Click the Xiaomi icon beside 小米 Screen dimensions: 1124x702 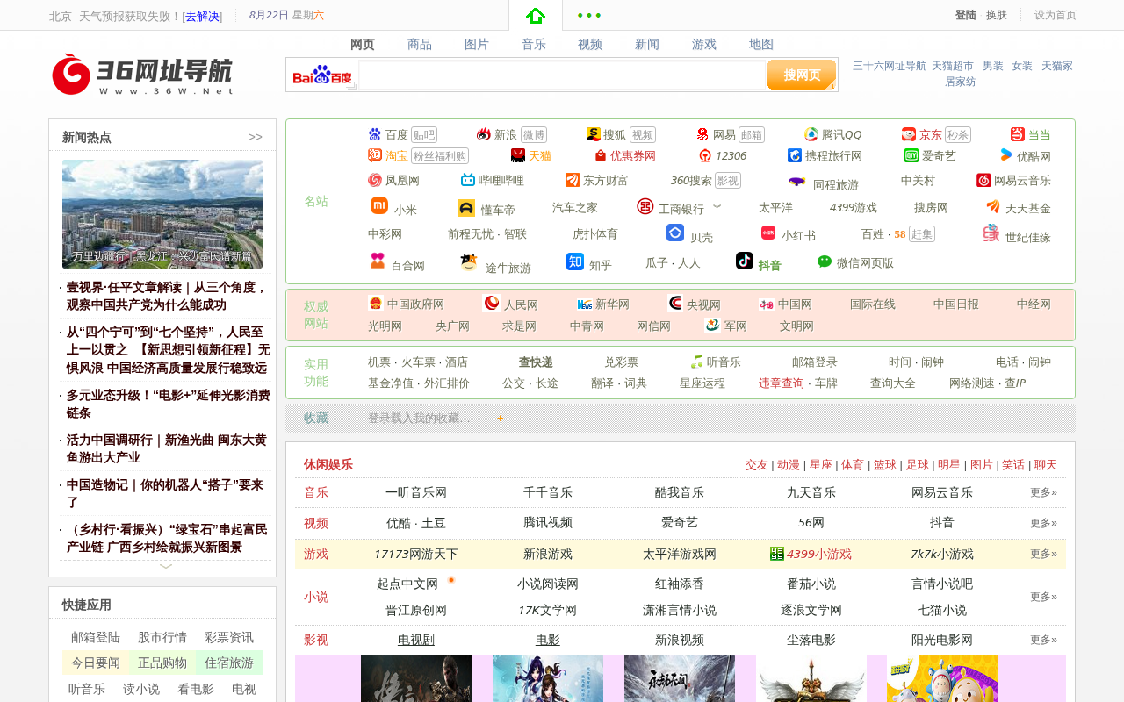pos(379,206)
